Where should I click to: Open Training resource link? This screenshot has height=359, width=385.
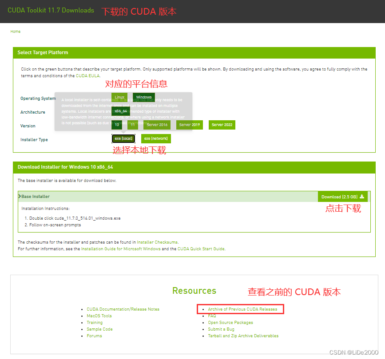(x=95, y=323)
